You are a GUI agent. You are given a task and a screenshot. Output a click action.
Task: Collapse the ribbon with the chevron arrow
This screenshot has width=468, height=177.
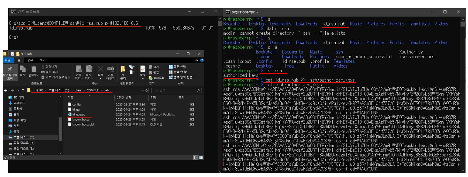point(197,60)
